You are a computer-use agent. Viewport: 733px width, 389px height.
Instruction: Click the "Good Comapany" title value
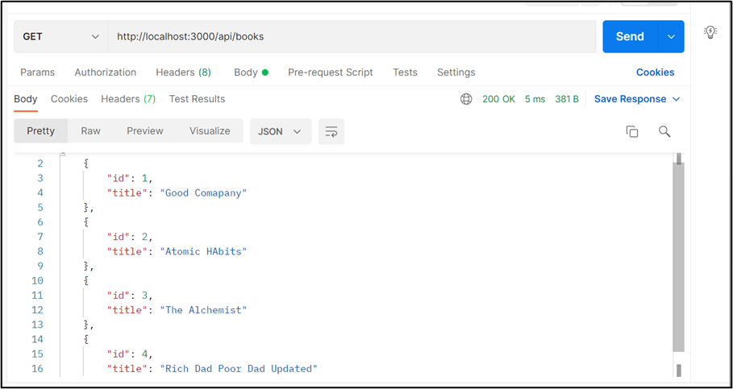(x=203, y=192)
